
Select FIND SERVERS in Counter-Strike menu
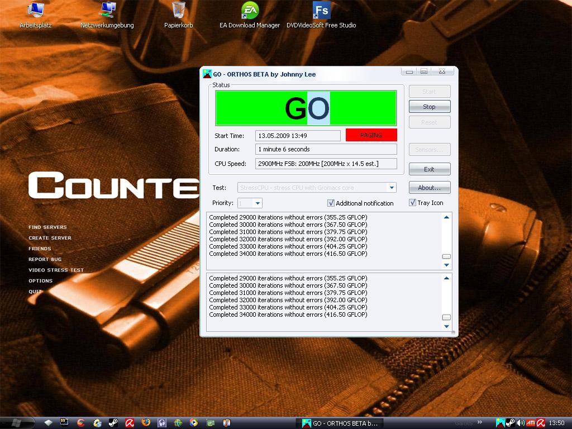click(x=48, y=227)
